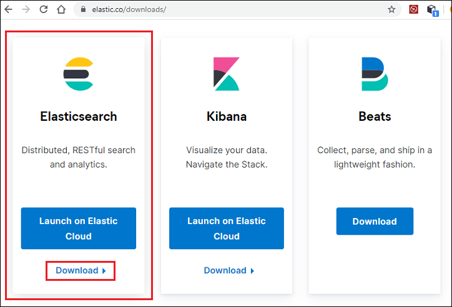This screenshot has height=307, width=452.
Task: Download Beats using the blue button
Action: 375,221
